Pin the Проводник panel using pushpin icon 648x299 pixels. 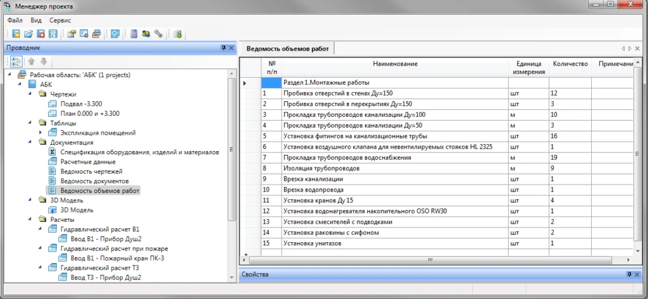click(x=223, y=48)
